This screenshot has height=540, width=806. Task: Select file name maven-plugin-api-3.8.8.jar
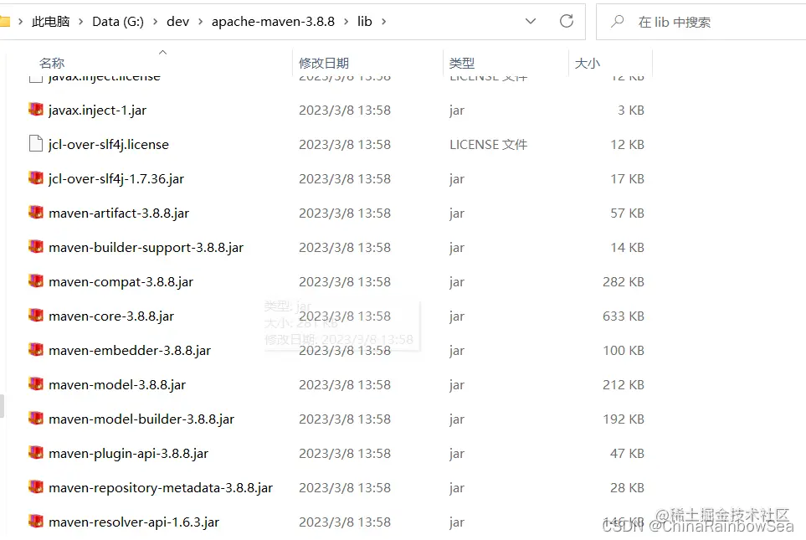(129, 454)
